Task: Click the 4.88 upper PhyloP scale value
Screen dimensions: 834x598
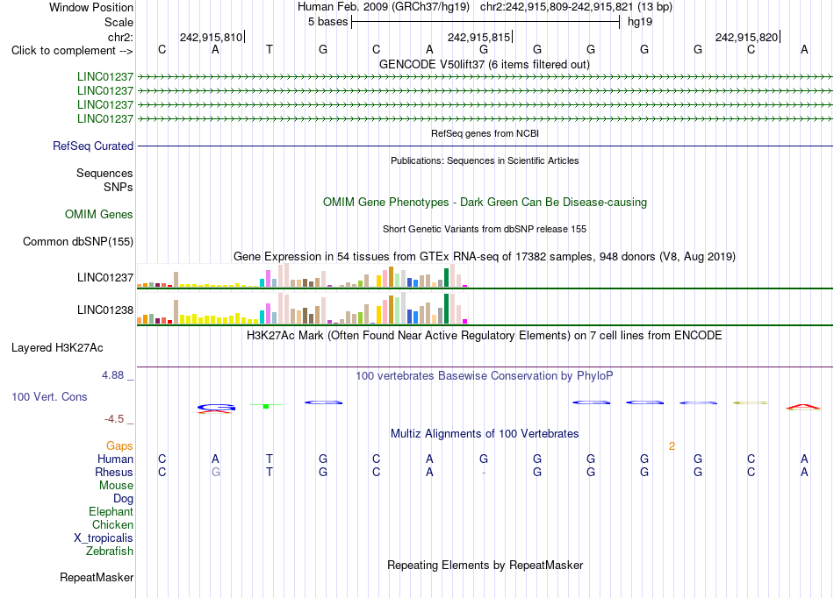Action: (112, 375)
